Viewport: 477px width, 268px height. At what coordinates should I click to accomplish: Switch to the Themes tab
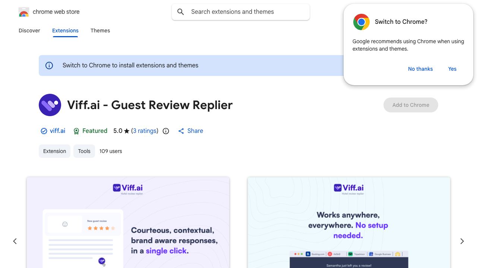click(100, 31)
